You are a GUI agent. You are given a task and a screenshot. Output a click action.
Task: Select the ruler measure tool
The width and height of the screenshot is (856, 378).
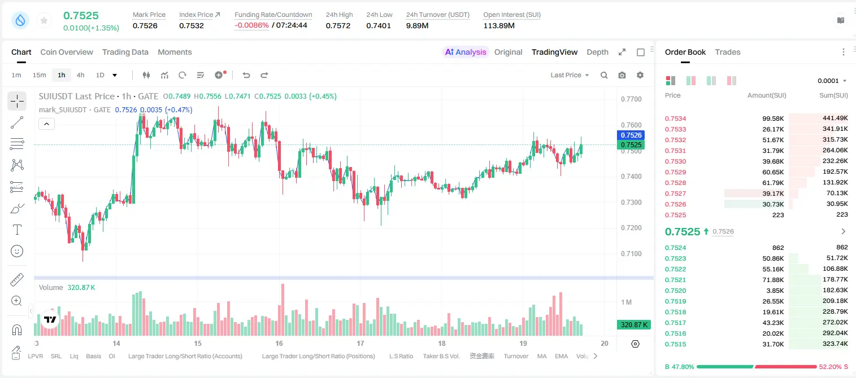tap(17, 280)
